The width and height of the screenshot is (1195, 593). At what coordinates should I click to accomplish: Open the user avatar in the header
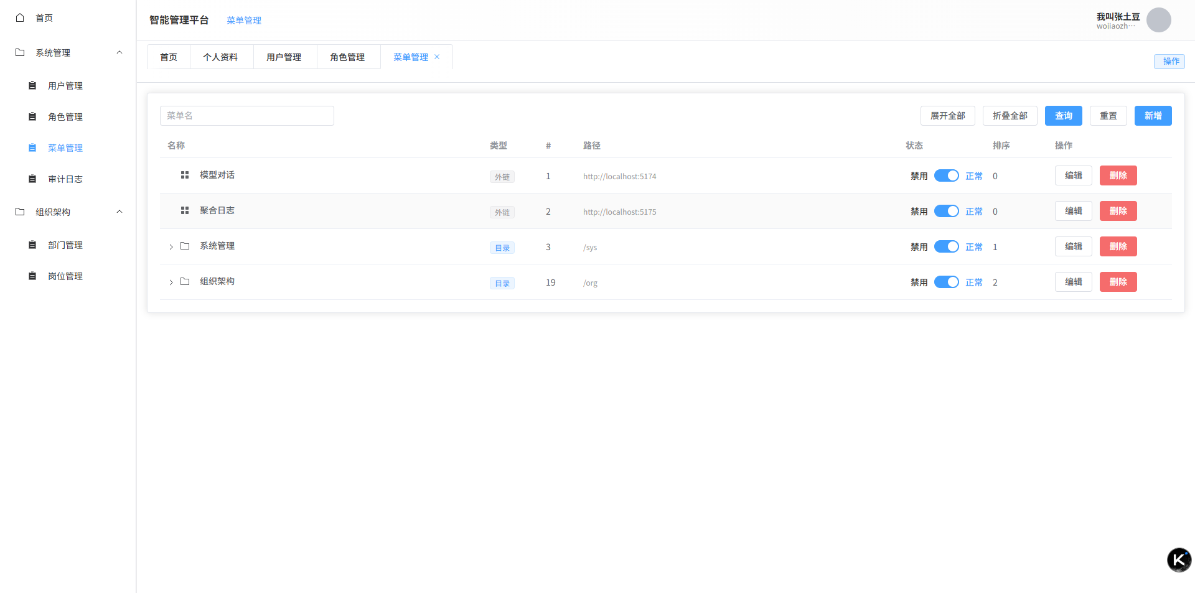click(1159, 20)
